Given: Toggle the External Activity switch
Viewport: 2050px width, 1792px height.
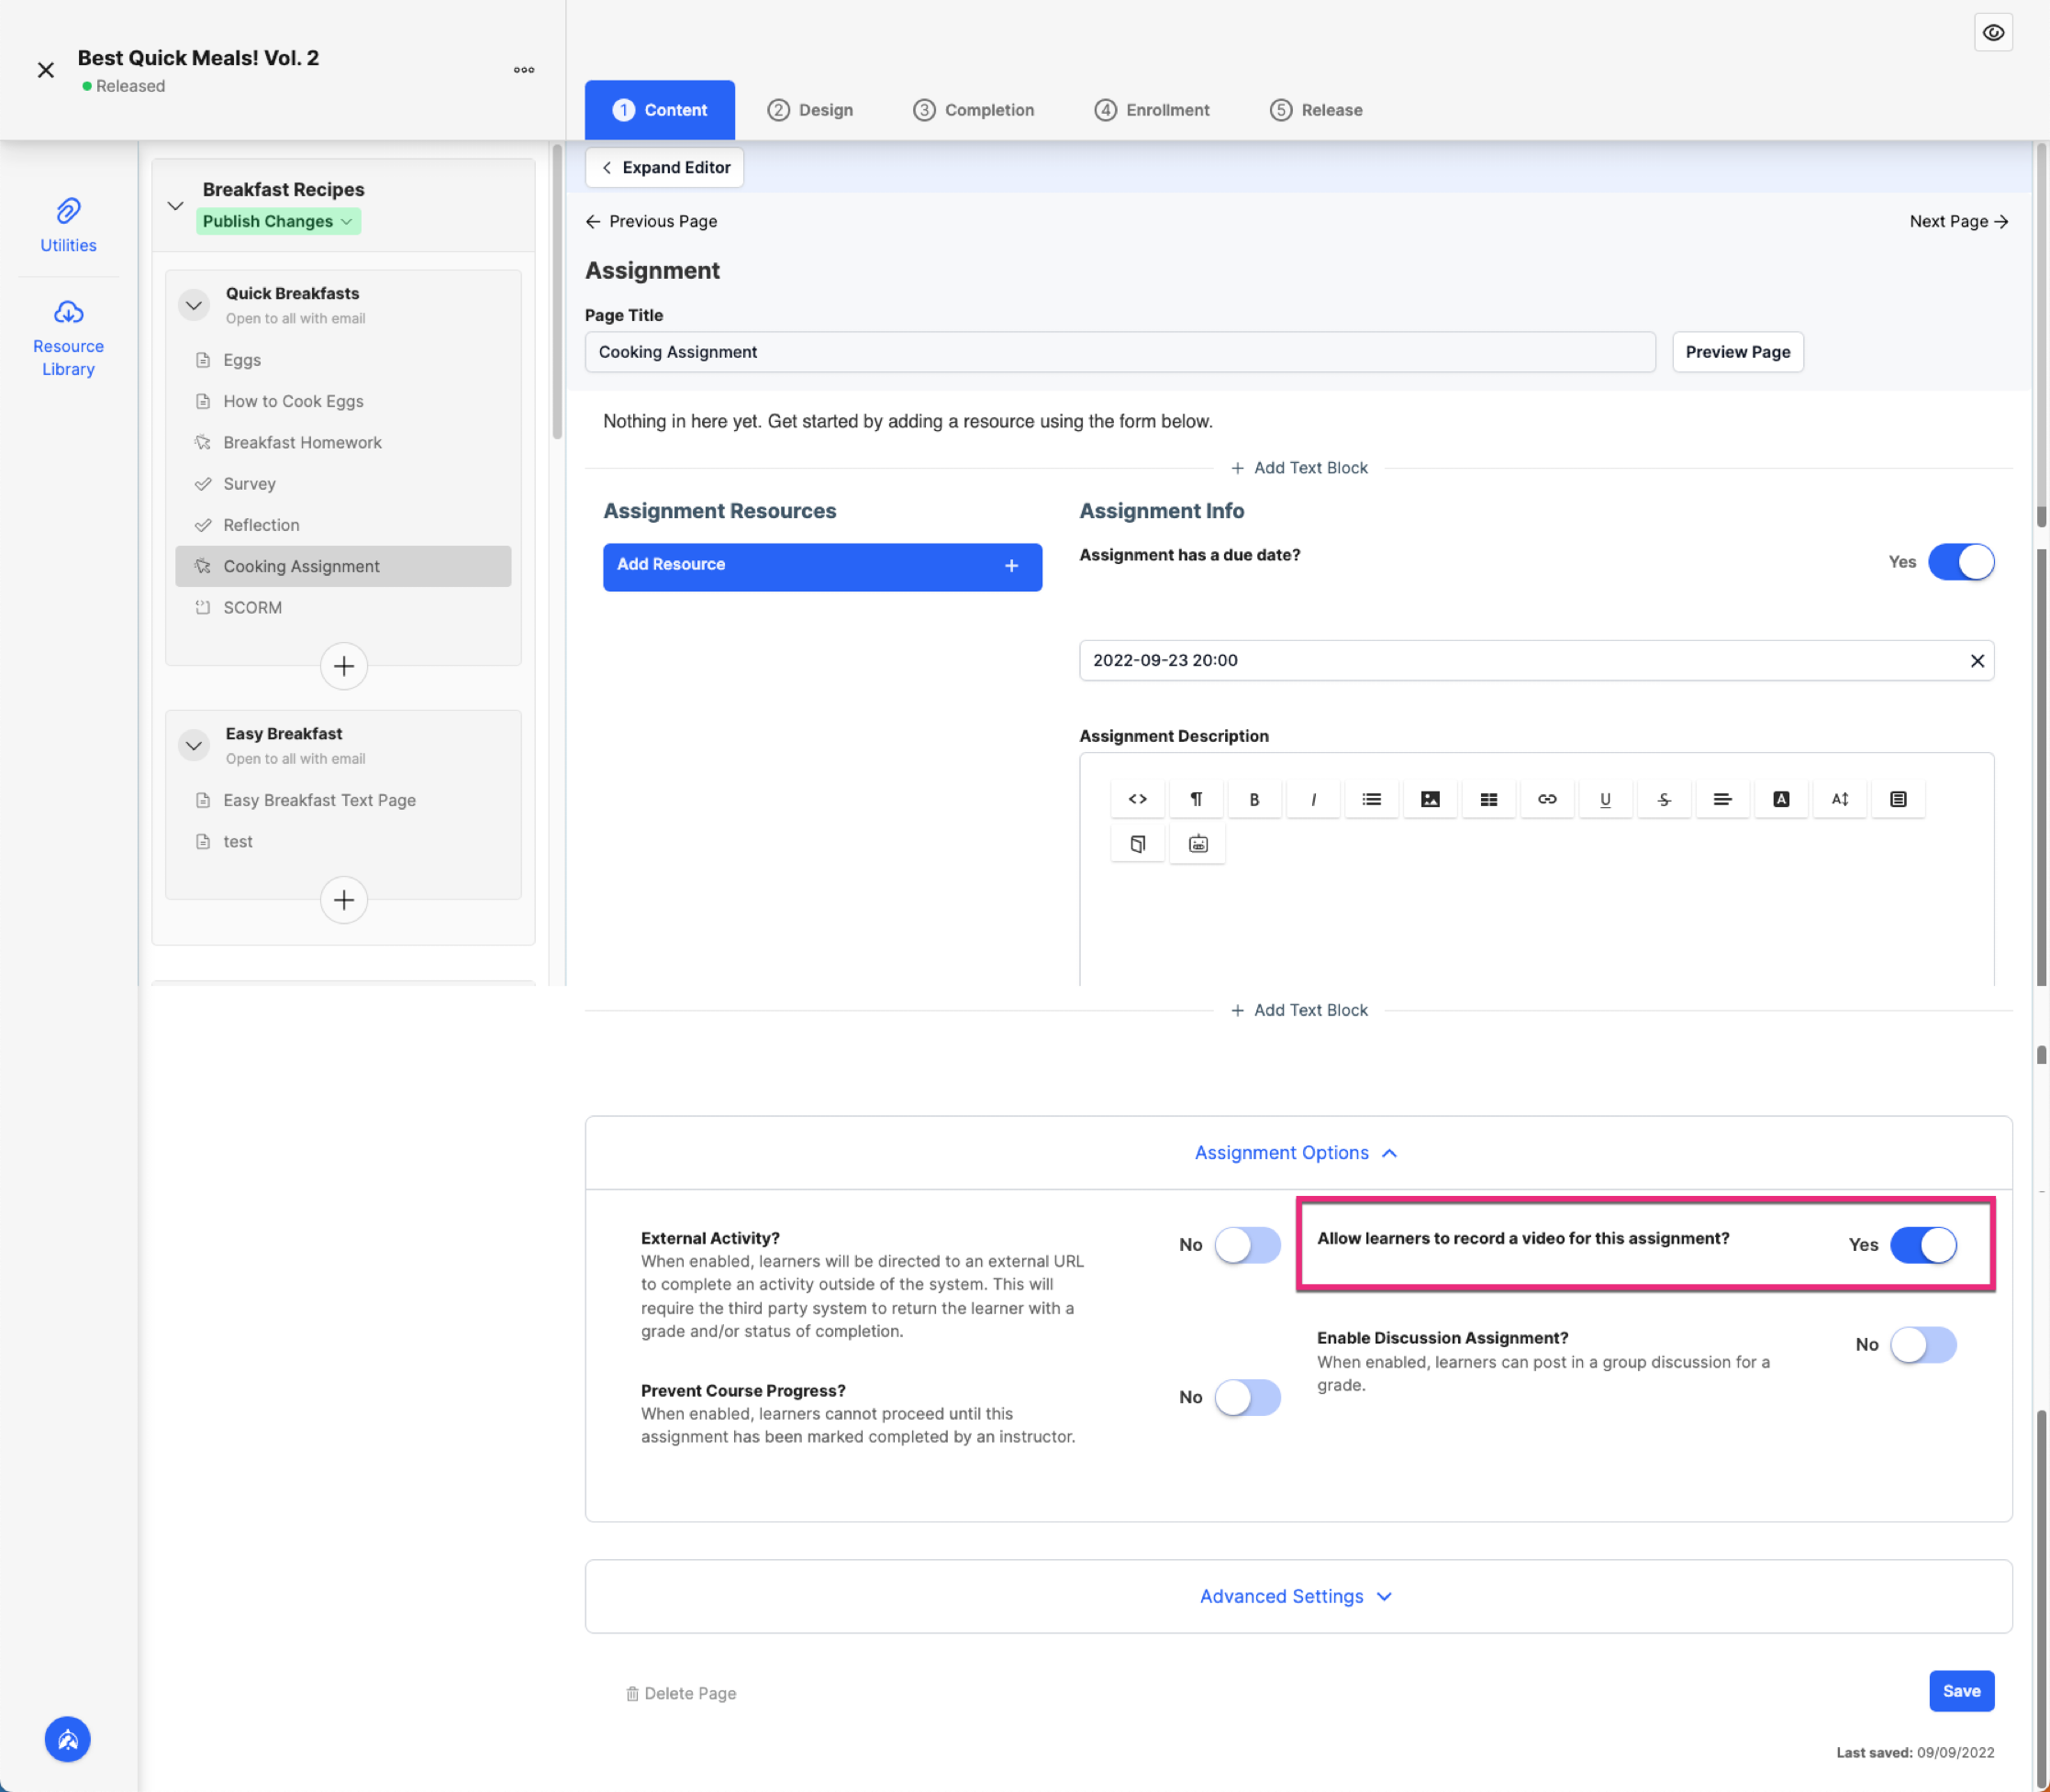Looking at the screenshot, I should [1246, 1245].
